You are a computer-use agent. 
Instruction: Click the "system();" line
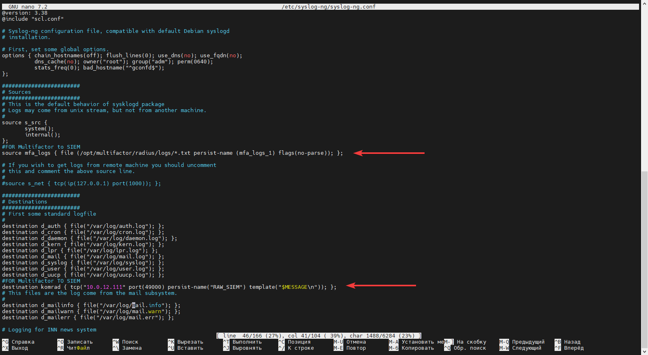(x=39, y=129)
